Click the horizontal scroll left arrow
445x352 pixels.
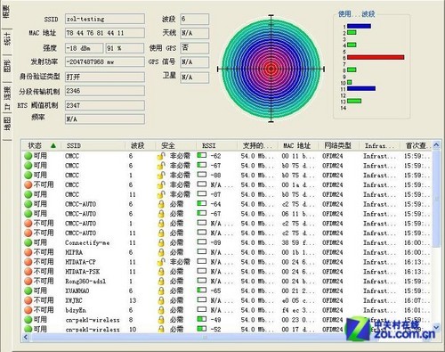(x=26, y=337)
